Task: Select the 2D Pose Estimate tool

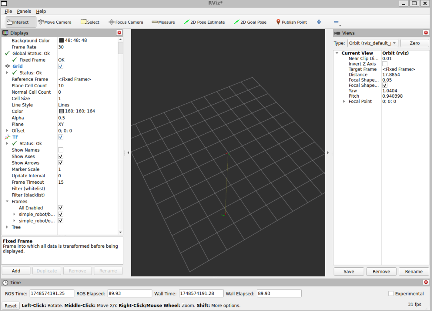Action: pyautogui.click(x=204, y=22)
